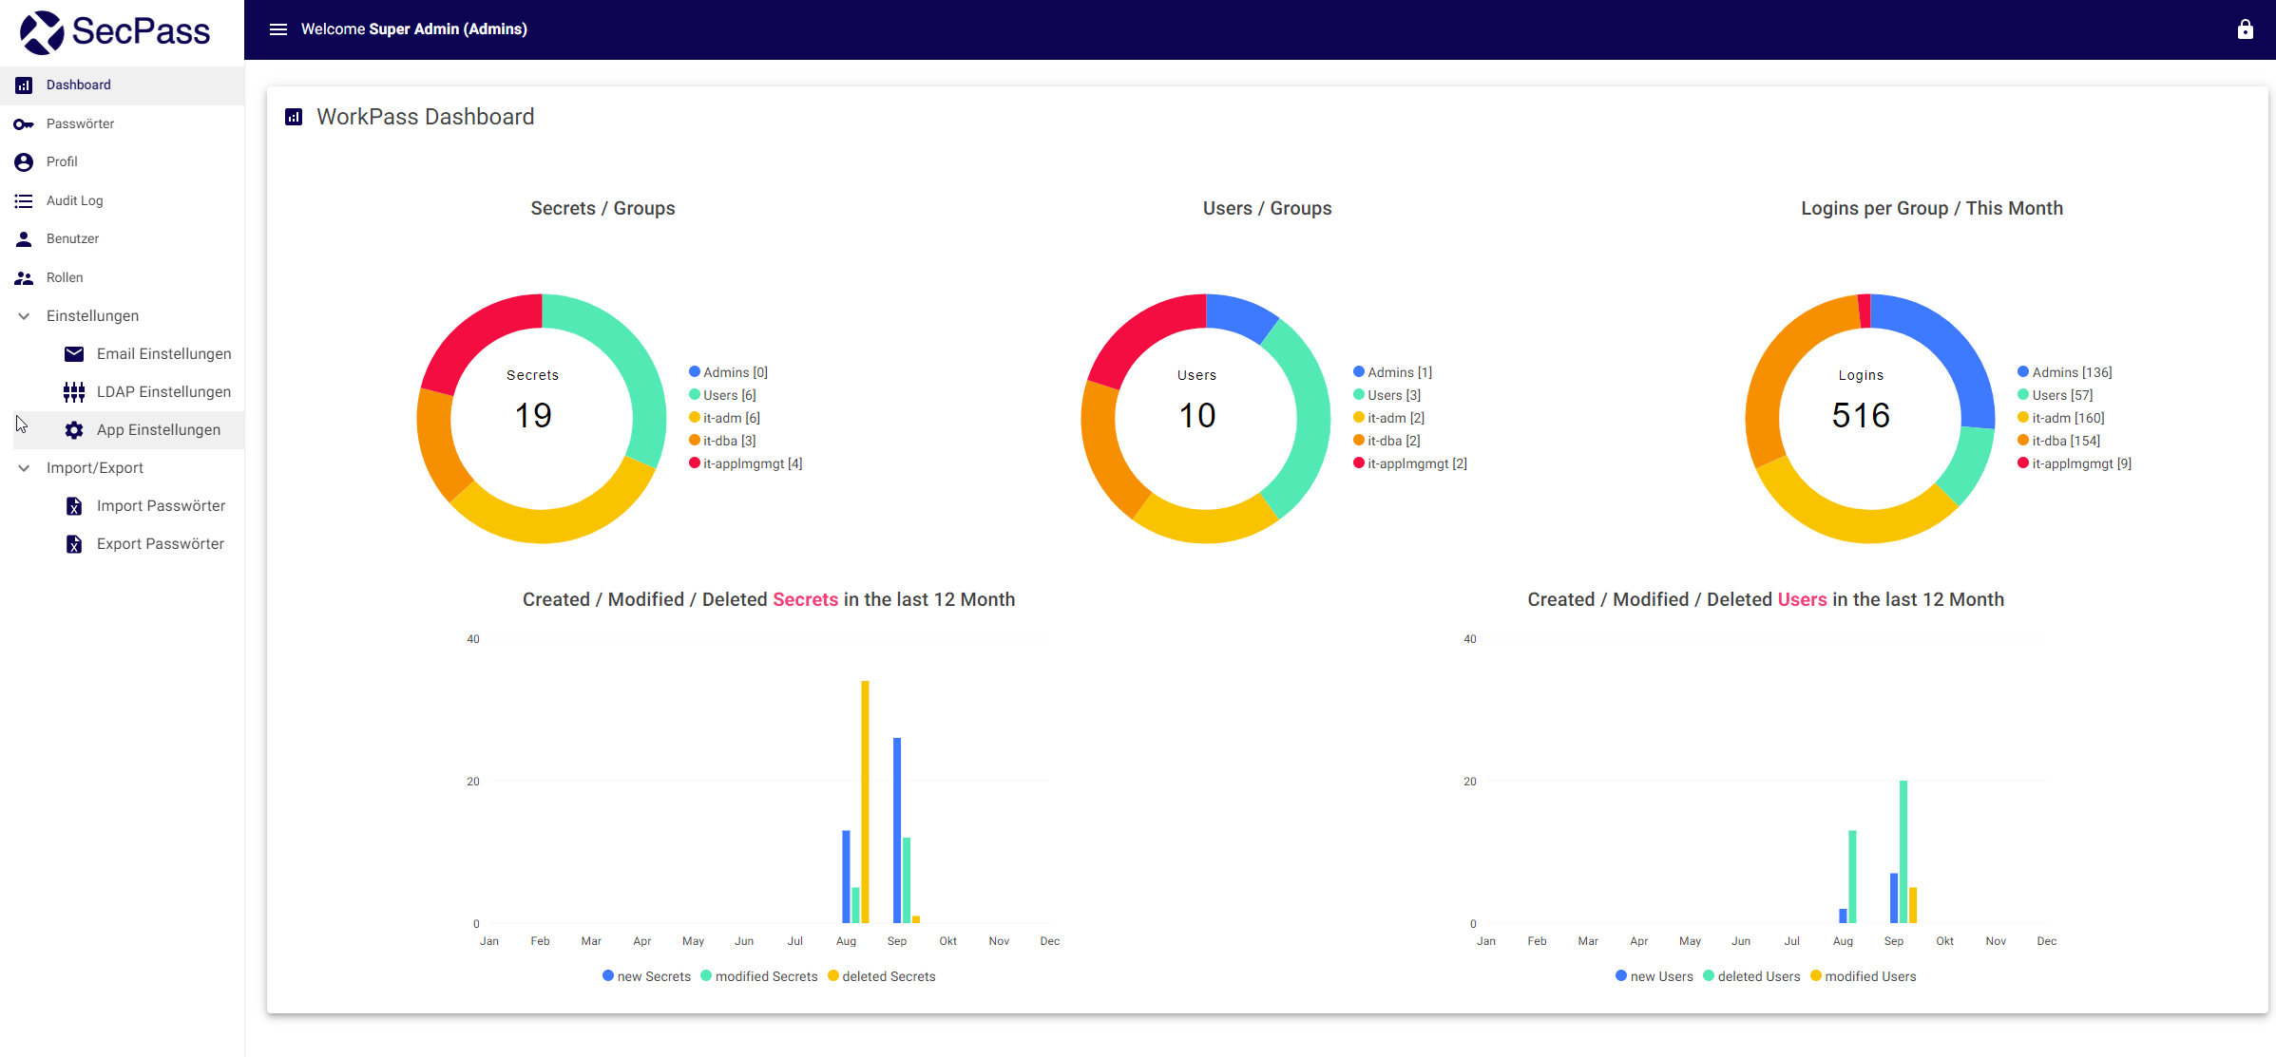
Task: Collapse the Einstellungen section
Action: [23, 315]
